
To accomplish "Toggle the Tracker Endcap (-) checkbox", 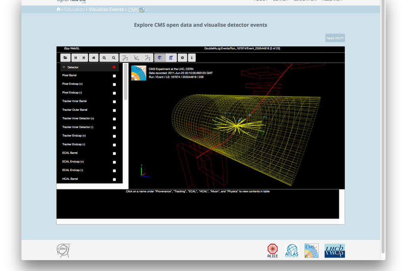I will [x=114, y=145].
